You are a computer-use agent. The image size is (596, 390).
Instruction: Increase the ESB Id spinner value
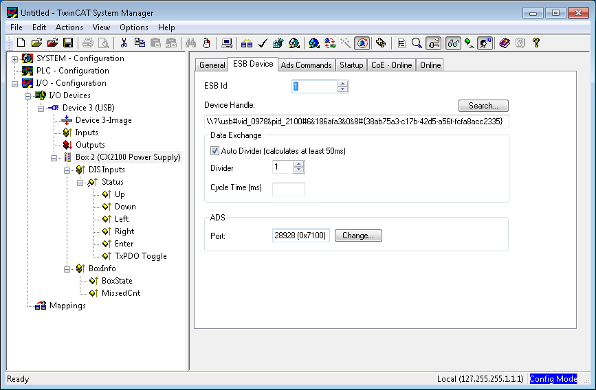click(342, 84)
